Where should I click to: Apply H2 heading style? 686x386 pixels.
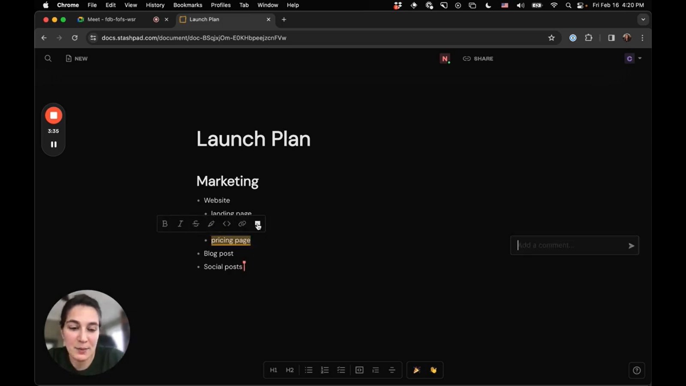(290, 370)
